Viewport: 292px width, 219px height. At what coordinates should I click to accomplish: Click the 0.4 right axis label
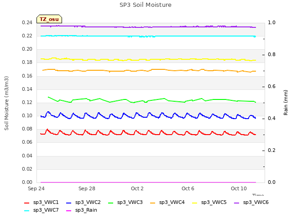pos(271,119)
